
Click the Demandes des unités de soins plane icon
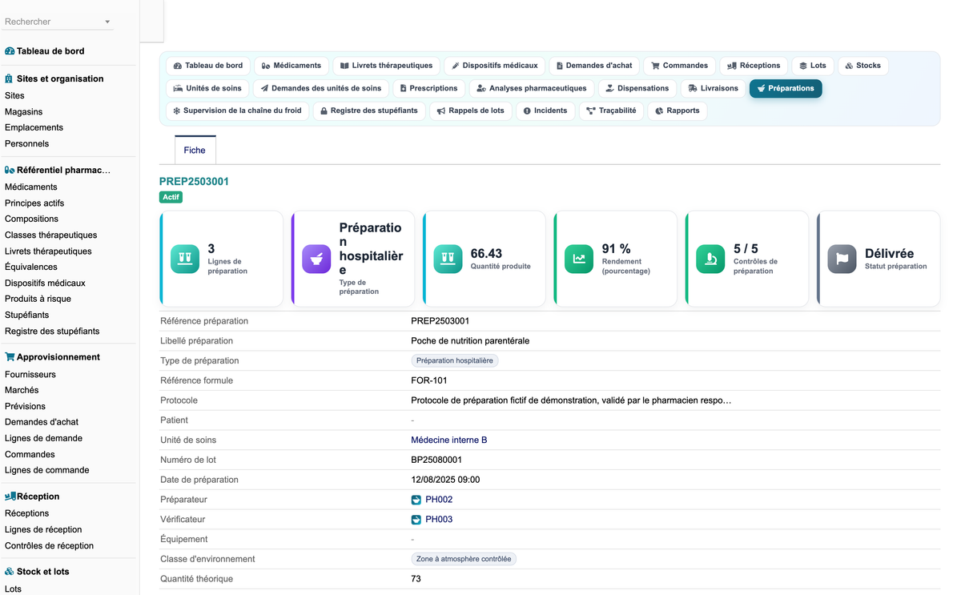tap(265, 88)
